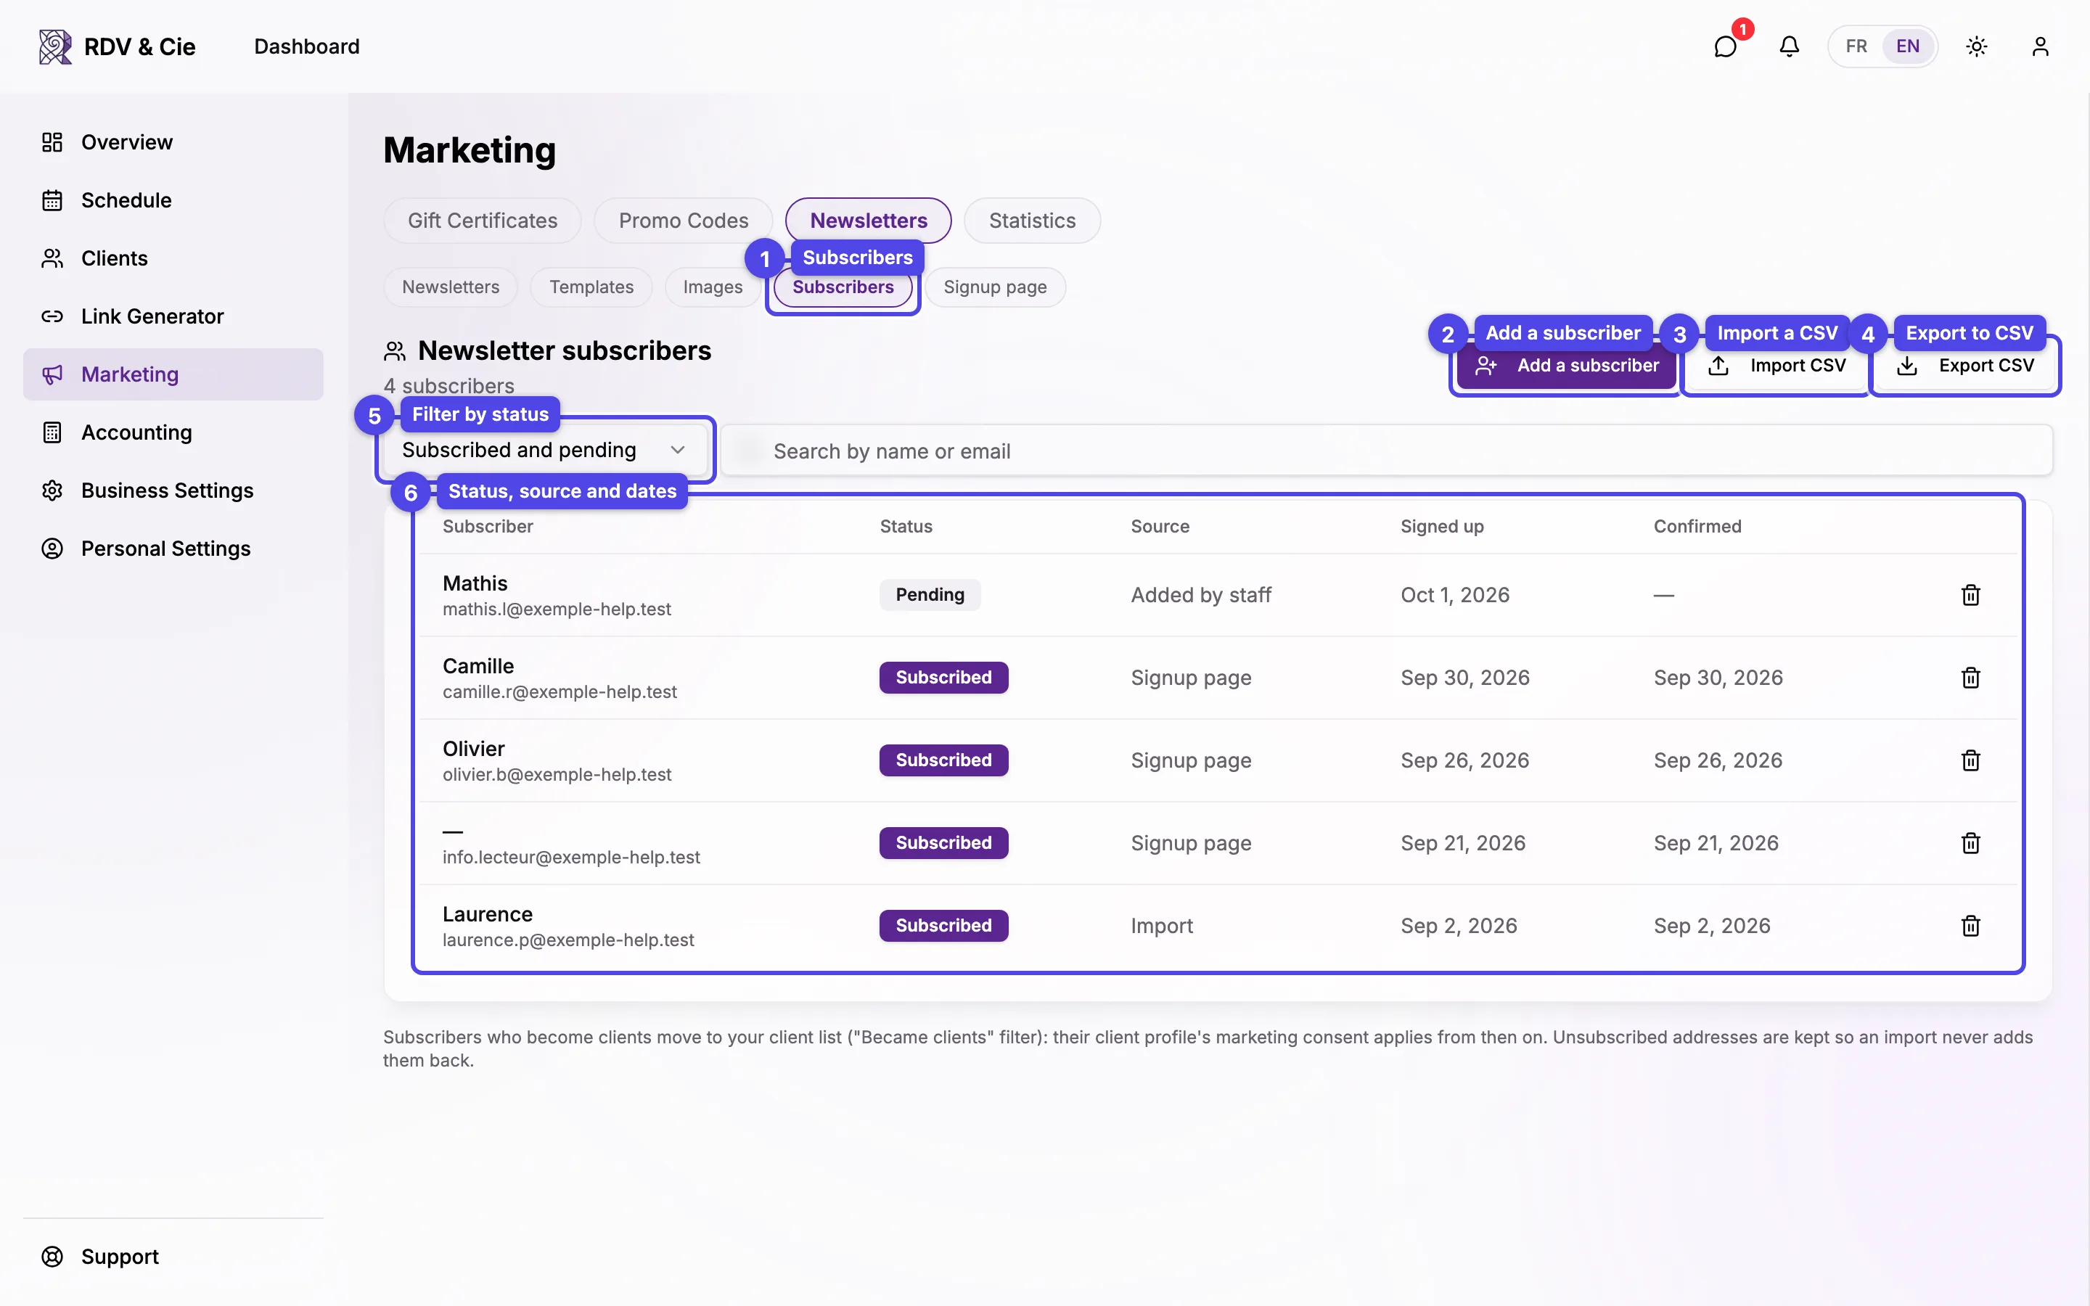The height and width of the screenshot is (1306, 2090).
Task: Select Marketing in the sidebar
Action: [x=173, y=374]
